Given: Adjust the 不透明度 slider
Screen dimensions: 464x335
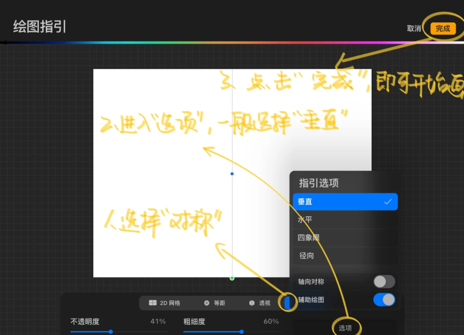Looking at the screenshot, I should click(x=118, y=332).
